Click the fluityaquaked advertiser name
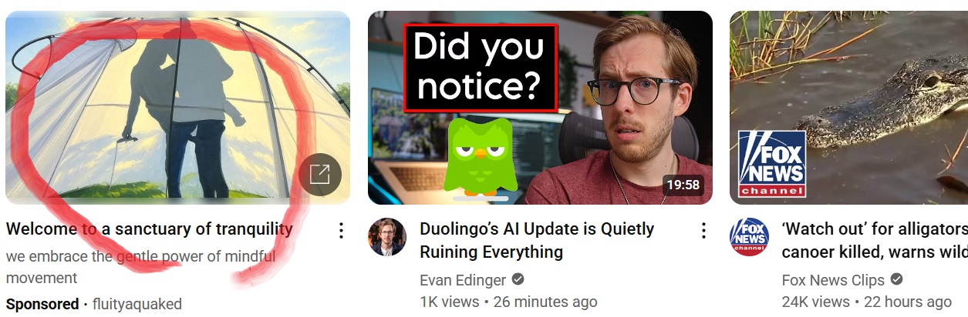Viewport: 968px width, 317px height. coord(137,304)
